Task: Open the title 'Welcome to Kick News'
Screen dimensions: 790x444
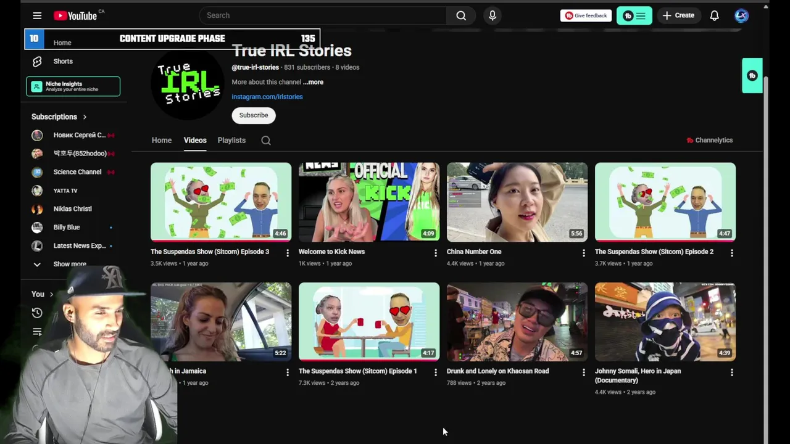Action: click(331, 252)
